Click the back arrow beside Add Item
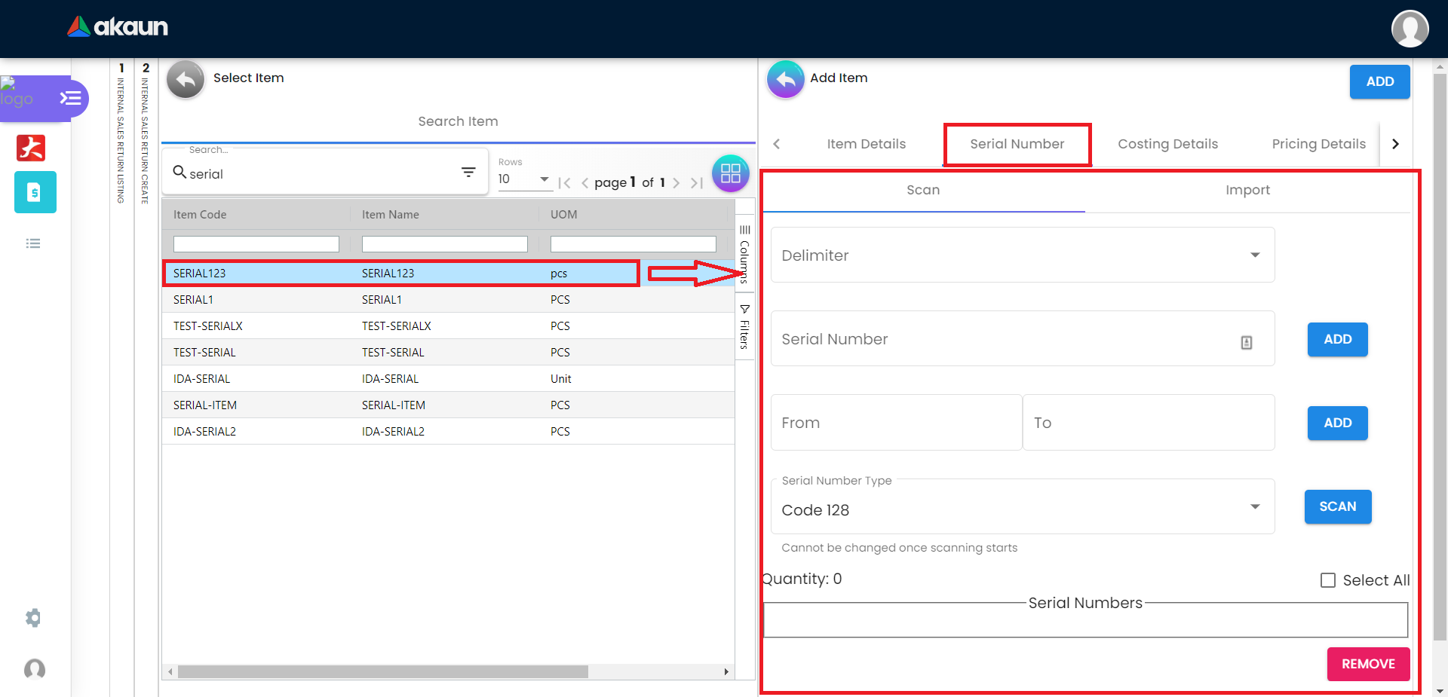The width and height of the screenshot is (1448, 697). pos(785,79)
